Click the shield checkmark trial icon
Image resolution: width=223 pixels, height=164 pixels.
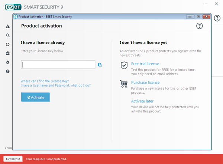[124, 65]
